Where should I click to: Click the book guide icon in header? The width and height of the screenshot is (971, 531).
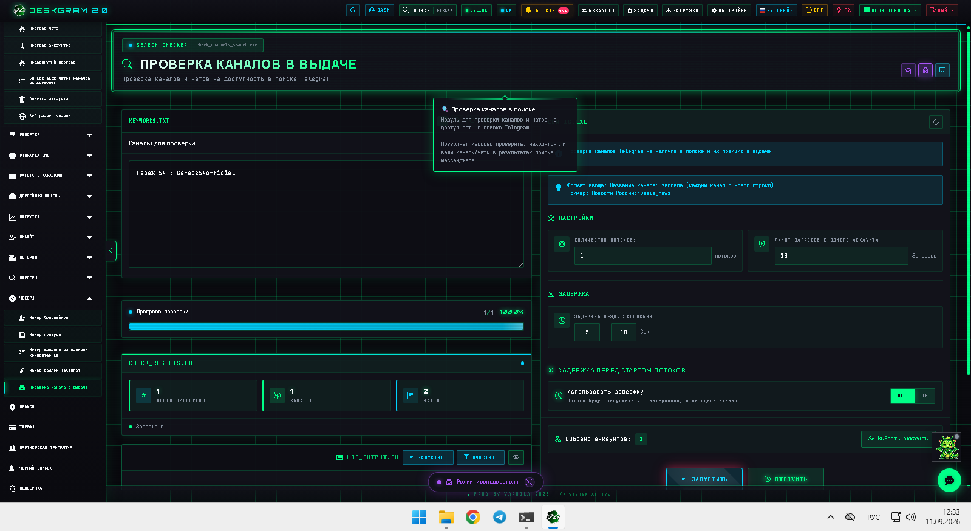942,70
